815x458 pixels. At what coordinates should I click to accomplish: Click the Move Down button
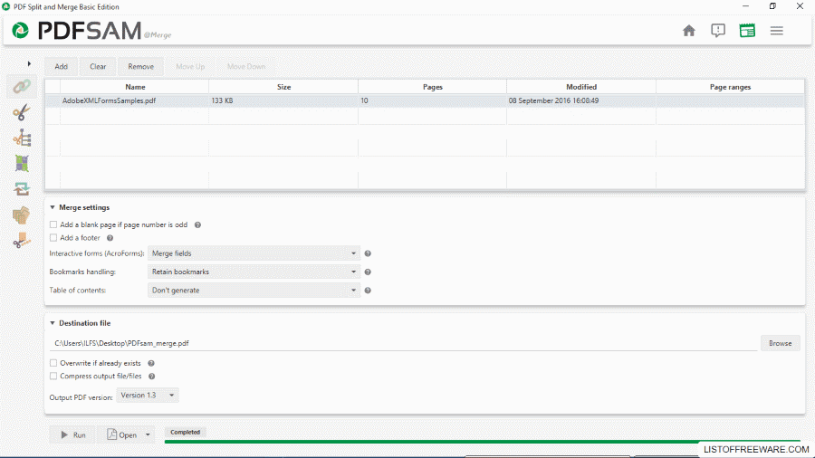tap(245, 66)
